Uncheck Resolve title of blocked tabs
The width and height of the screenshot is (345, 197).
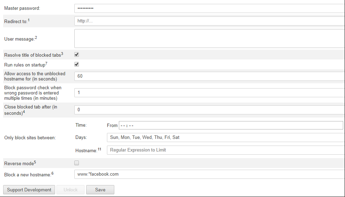[76, 55]
